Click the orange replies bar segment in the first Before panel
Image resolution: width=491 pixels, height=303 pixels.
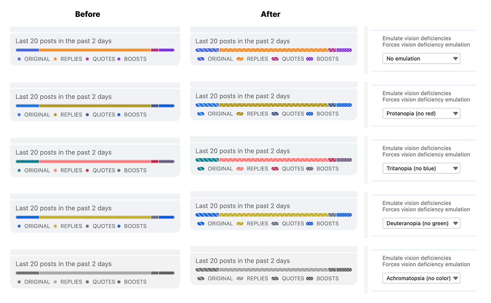[x=95, y=50]
